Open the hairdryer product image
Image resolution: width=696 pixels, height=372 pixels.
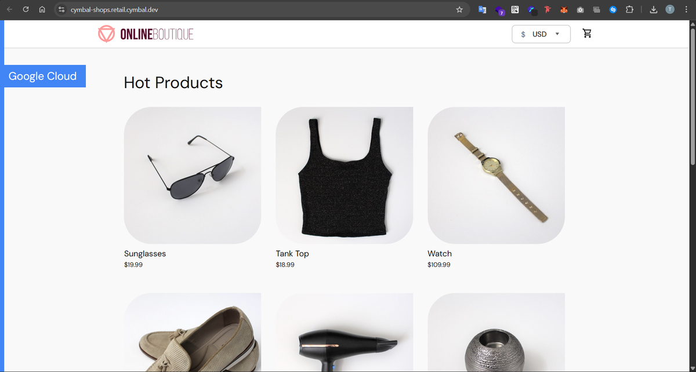point(345,332)
